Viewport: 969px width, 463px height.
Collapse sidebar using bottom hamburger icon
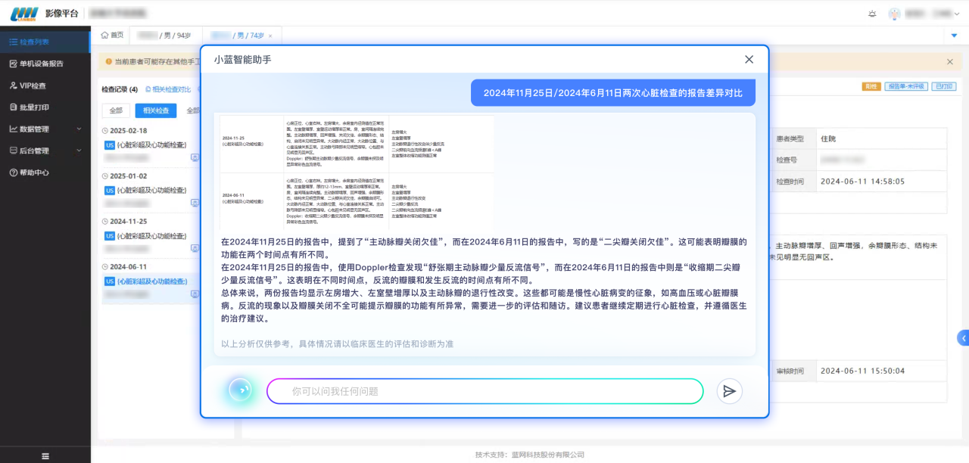click(x=45, y=456)
